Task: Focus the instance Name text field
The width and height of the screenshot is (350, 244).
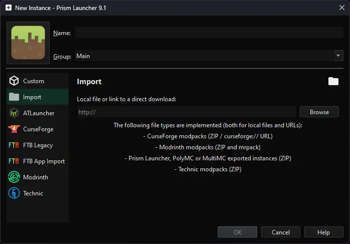Action: tap(209, 33)
